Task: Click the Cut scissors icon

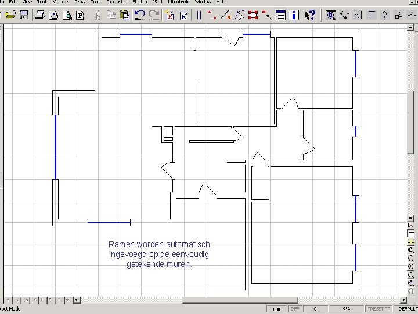Action: click(97, 15)
